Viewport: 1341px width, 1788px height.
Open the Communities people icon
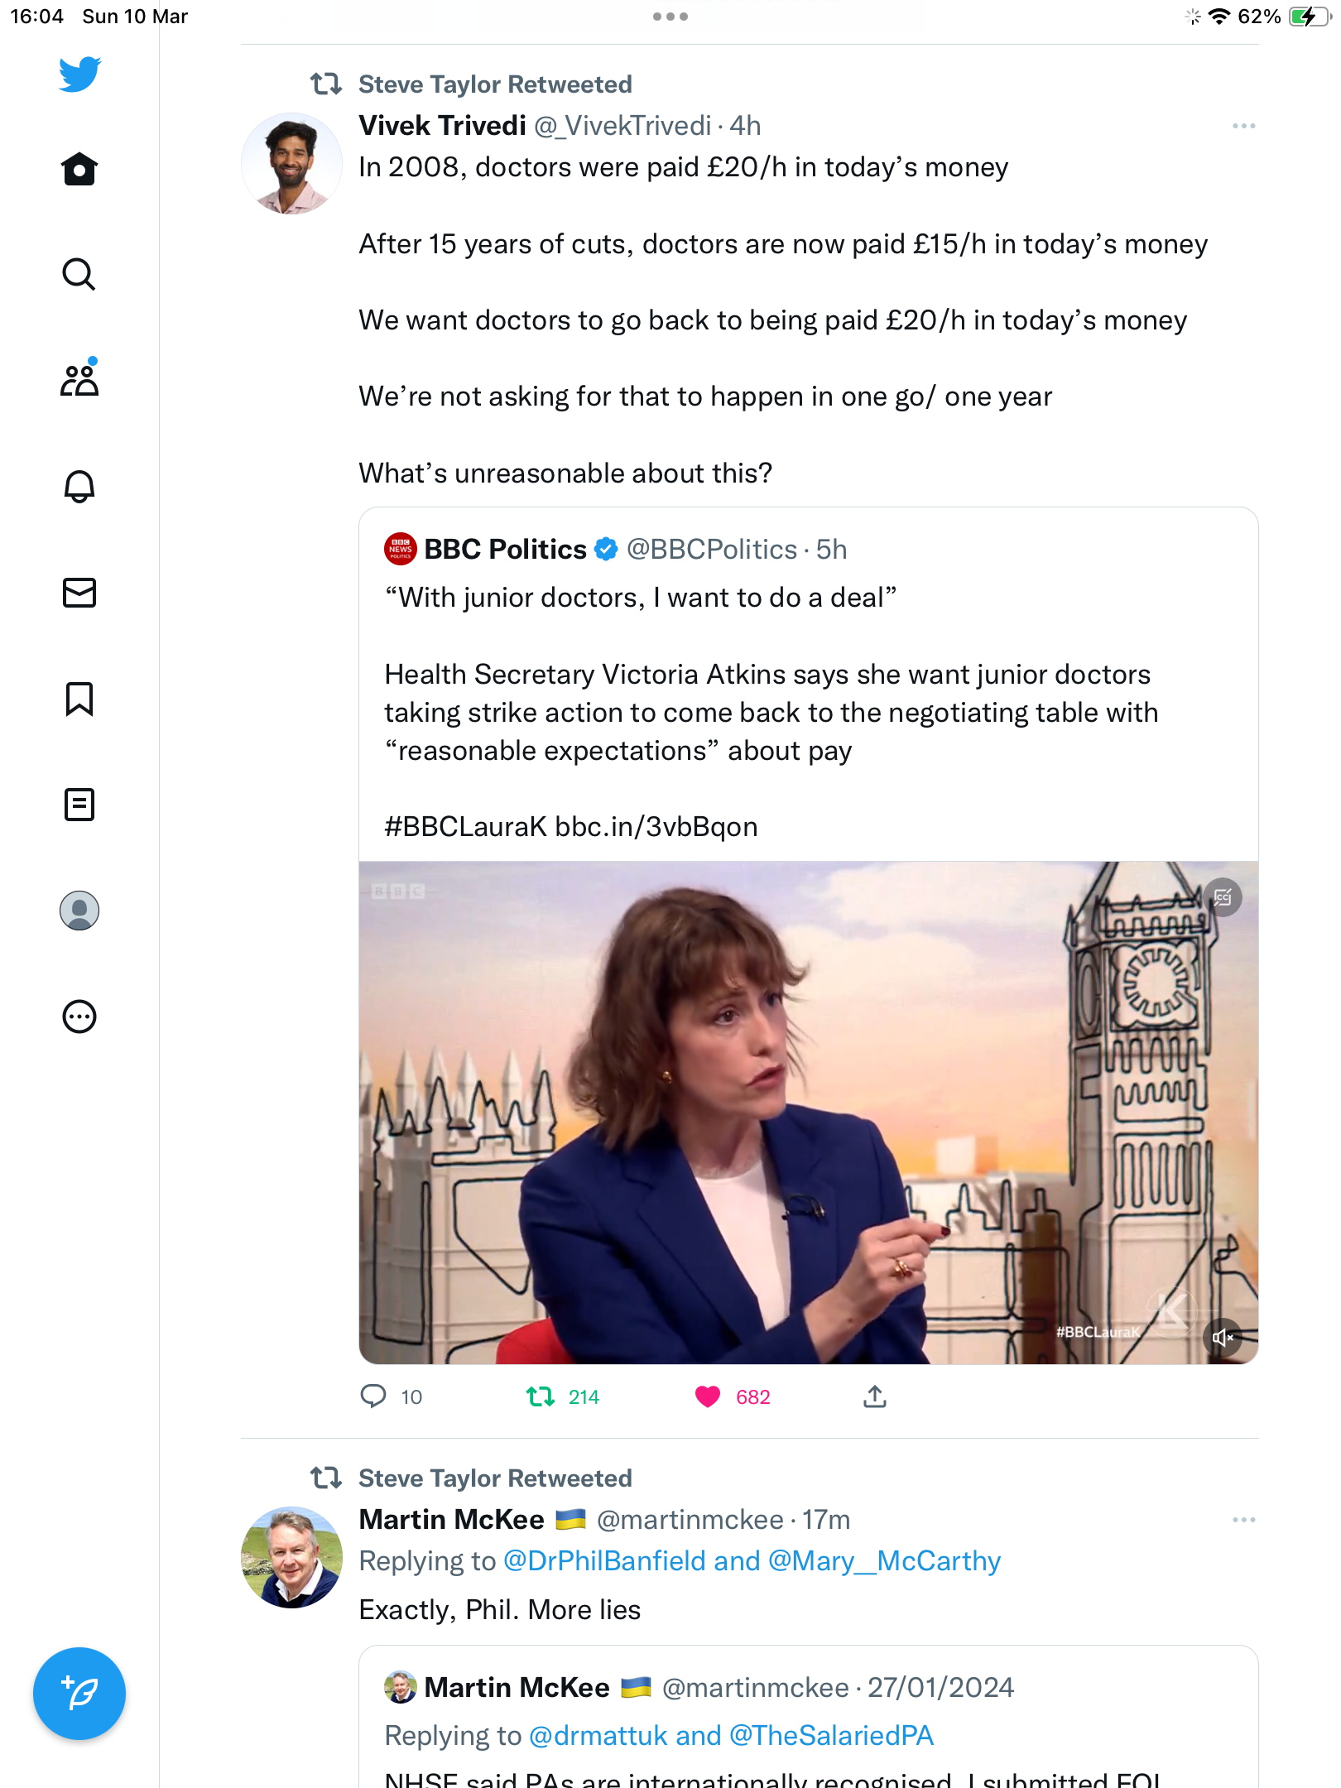point(79,378)
